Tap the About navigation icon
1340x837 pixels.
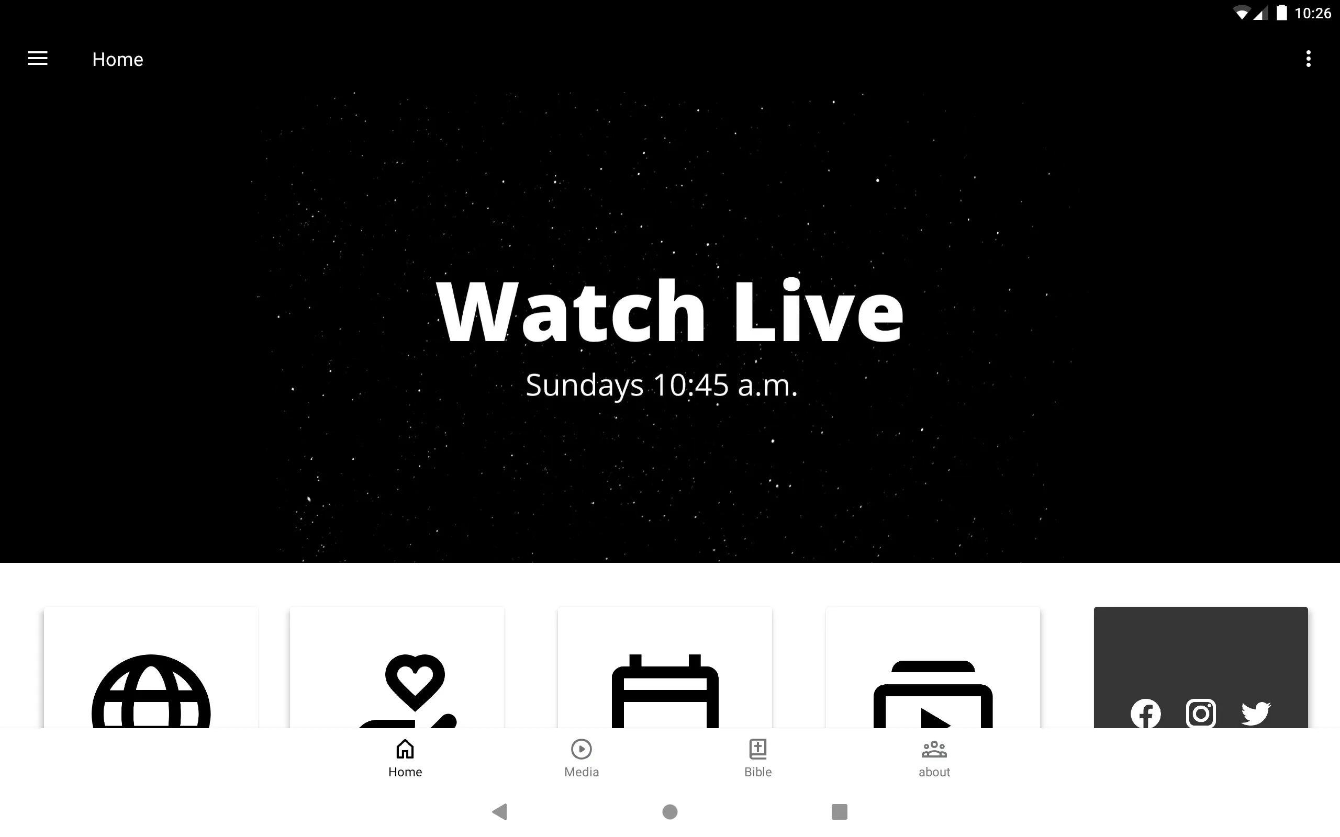934,757
